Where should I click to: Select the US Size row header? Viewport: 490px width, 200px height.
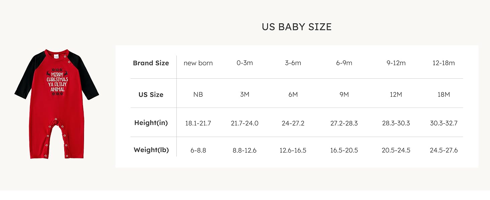151,95
